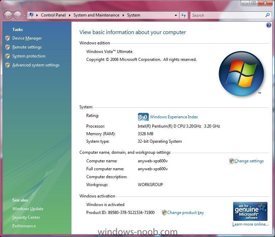
Task: Open Performance under See also
Action: click(x=24, y=226)
